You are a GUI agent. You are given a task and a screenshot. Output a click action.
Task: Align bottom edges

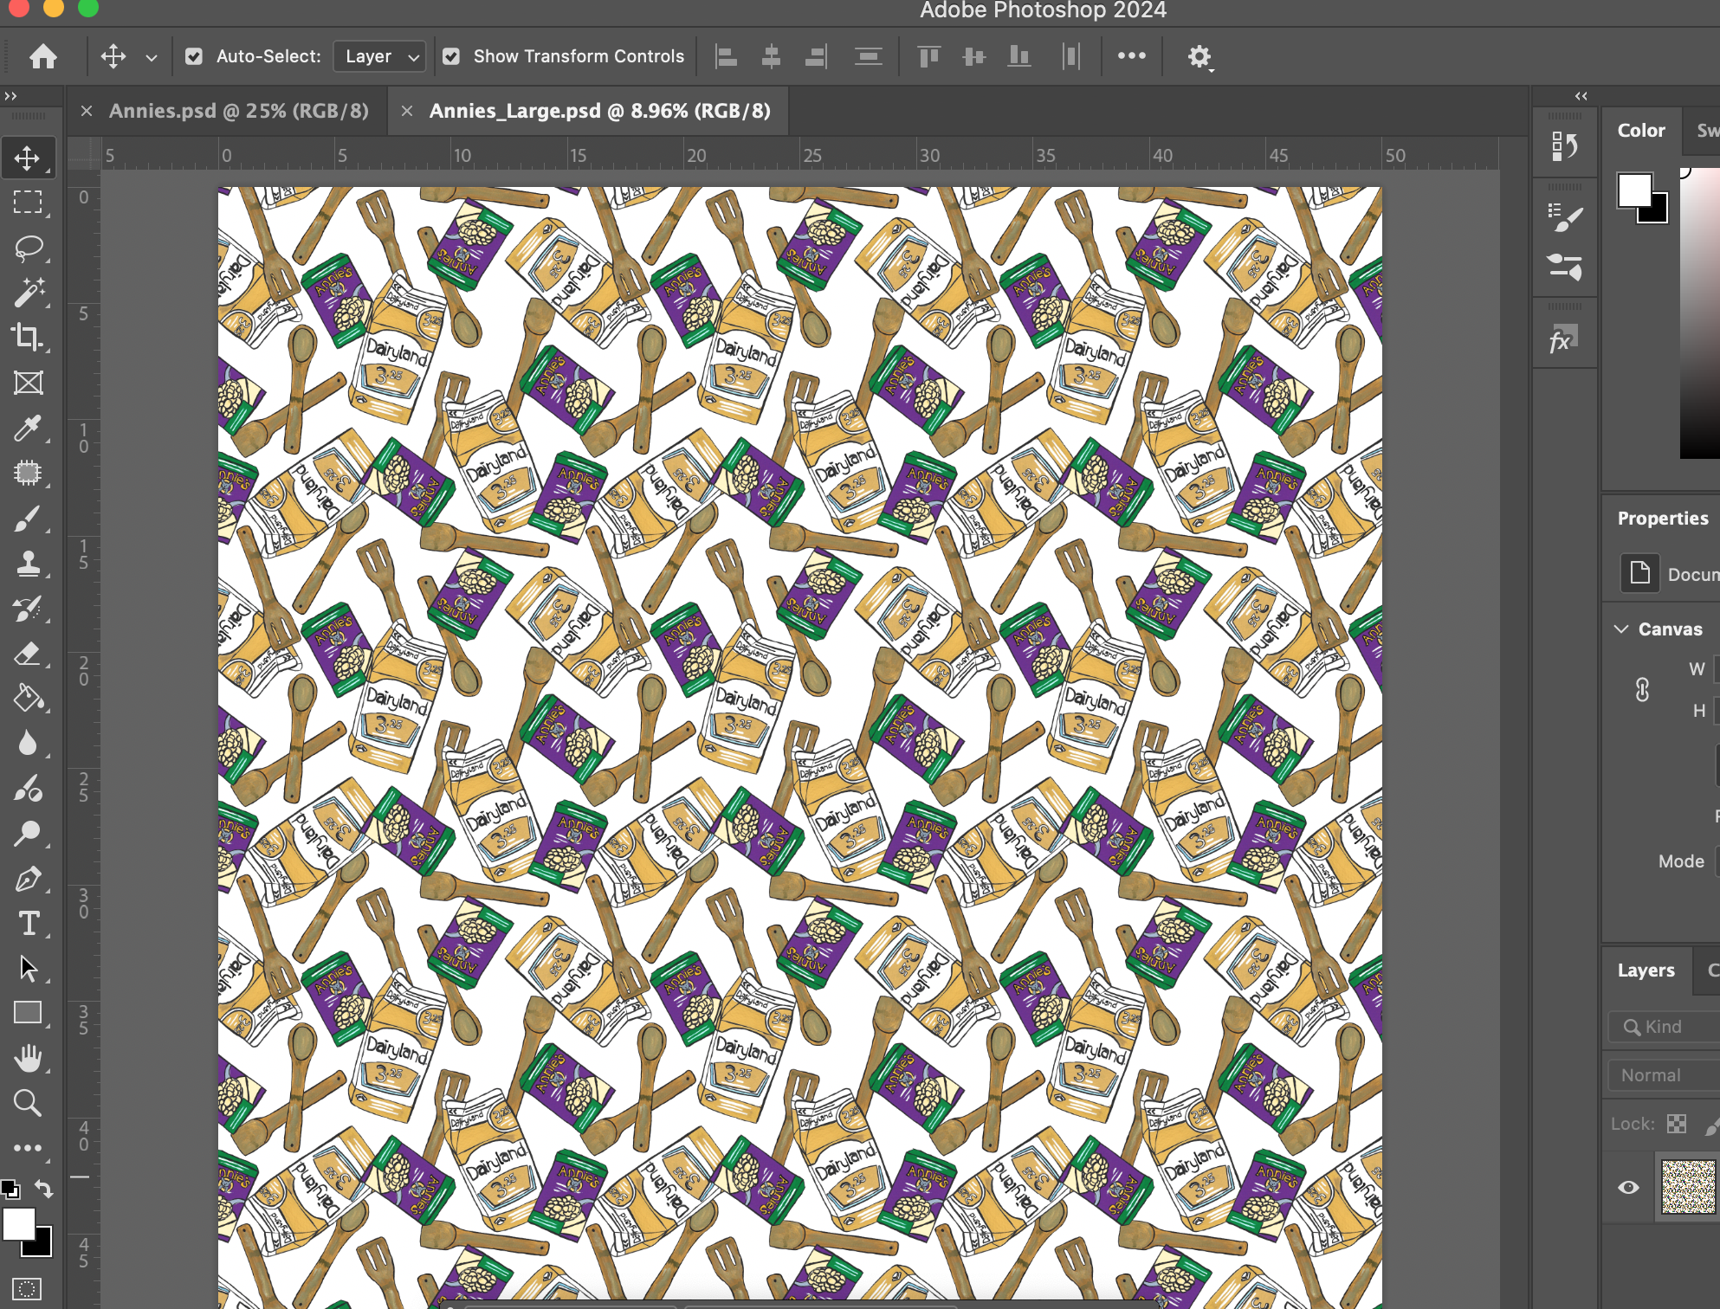coord(1019,57)
